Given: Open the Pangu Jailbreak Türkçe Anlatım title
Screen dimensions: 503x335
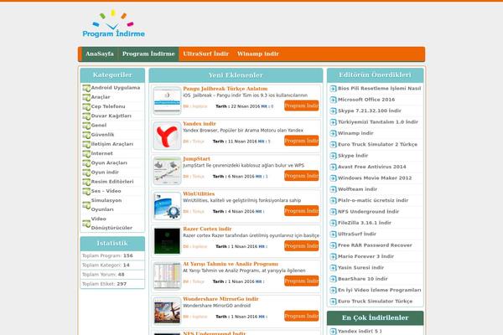Looking at the screenshot, I should click(x=226, y=89).
